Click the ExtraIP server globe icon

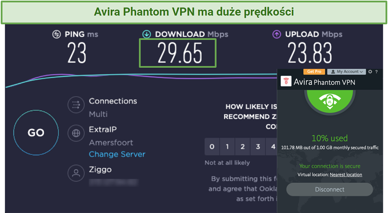[76, 133]
